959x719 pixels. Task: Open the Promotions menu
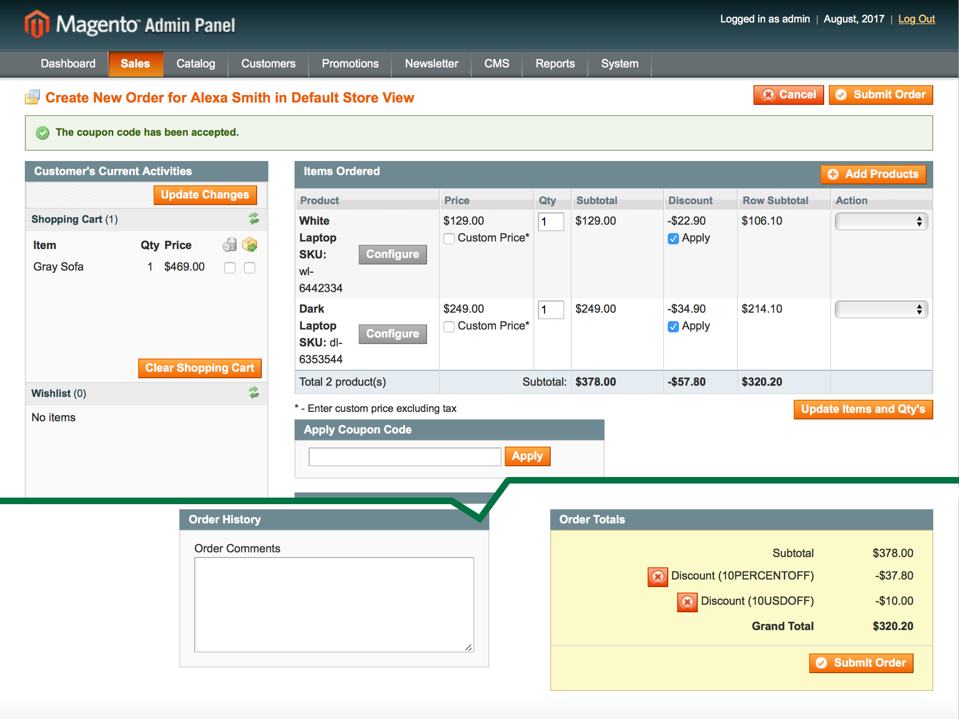(x=350, y=64)
